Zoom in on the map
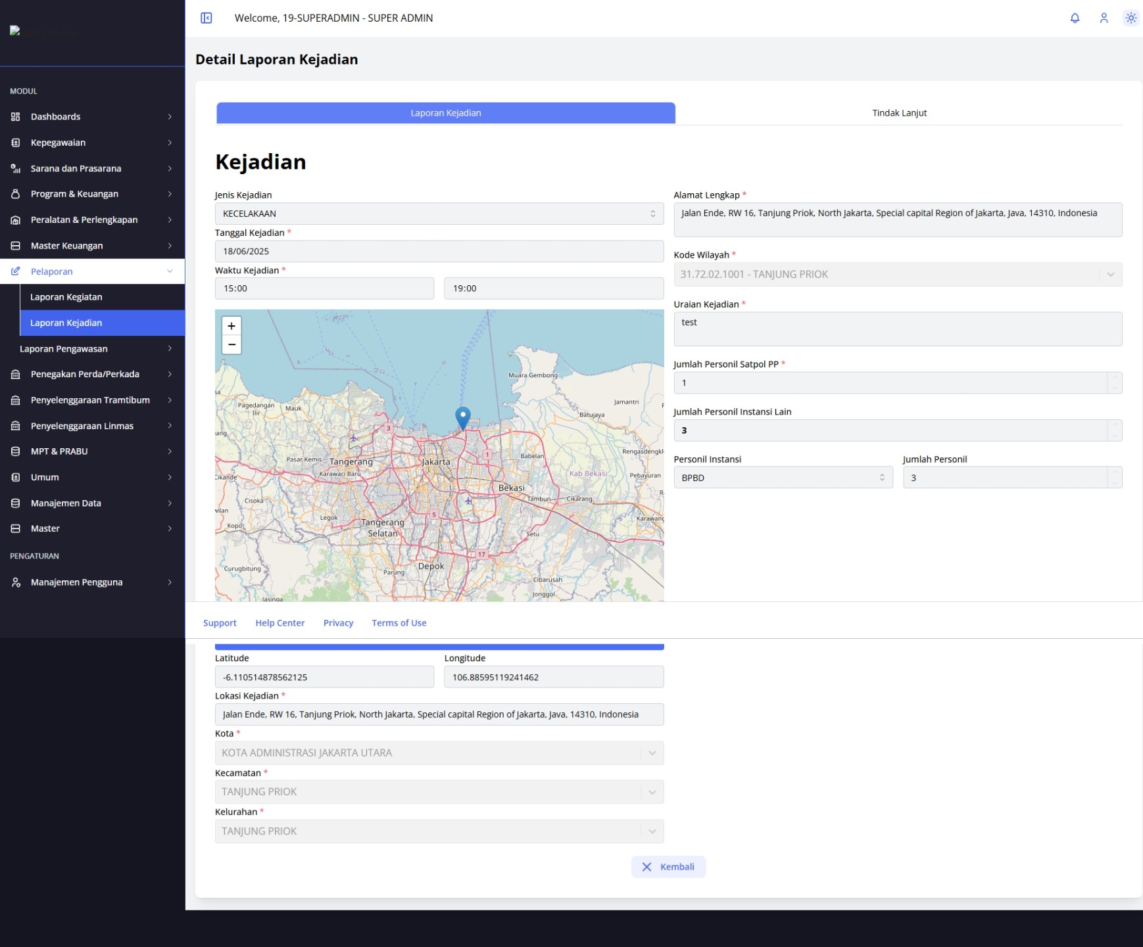The image size is (1143, 947). [231, 326]
